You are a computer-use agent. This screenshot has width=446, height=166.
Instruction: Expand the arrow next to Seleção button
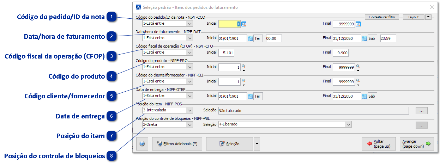point(257,144)
